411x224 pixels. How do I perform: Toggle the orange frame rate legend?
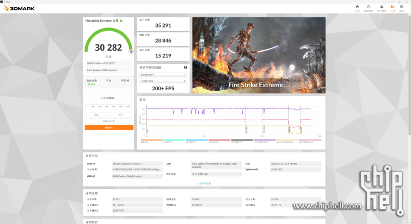(x=152, y=141)
